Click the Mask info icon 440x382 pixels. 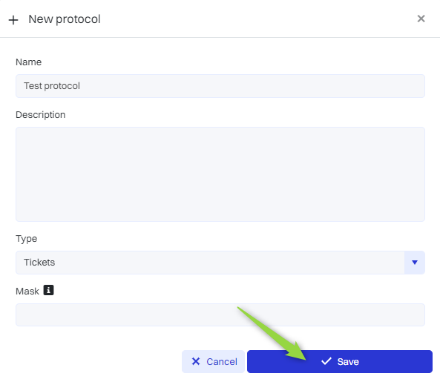48,290
